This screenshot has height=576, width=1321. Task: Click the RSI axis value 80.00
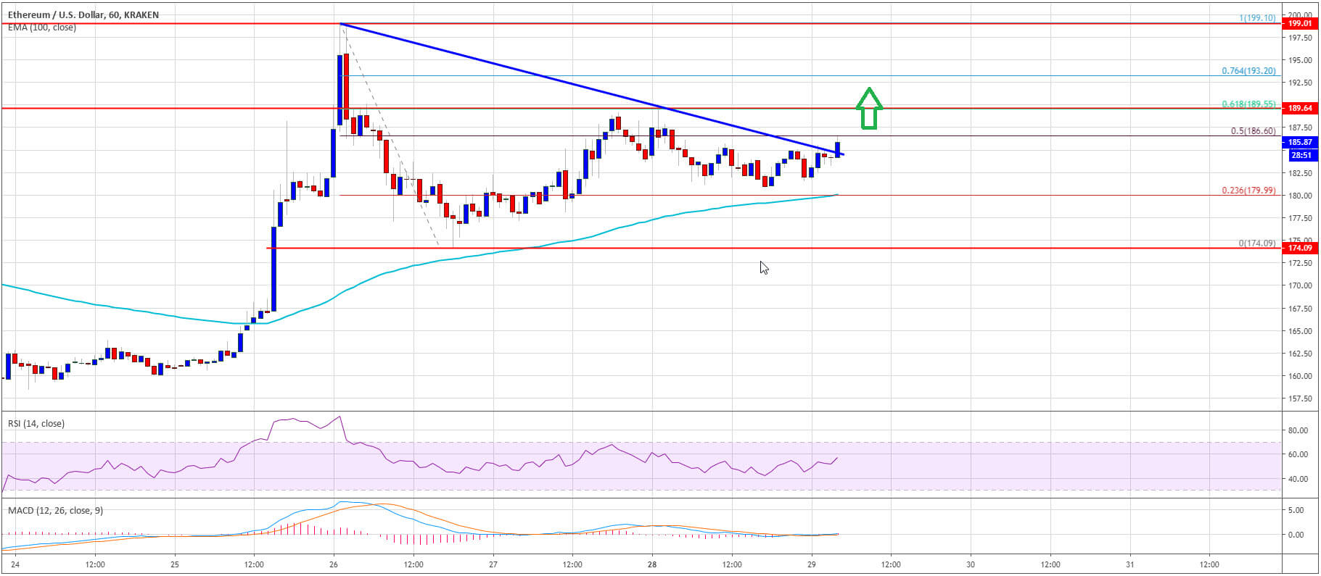tap(1298, 430)
